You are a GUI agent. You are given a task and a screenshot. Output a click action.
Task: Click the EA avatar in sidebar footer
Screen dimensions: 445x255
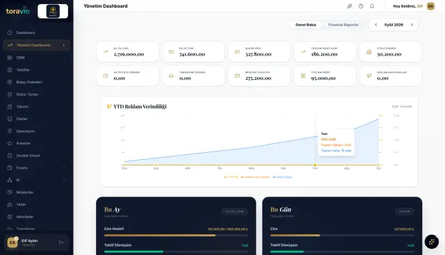pyautogui.click(x=13, y=242)
